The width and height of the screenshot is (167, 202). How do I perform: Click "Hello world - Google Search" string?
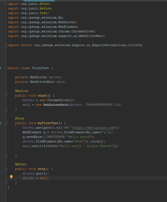click(x=86, y=146)
